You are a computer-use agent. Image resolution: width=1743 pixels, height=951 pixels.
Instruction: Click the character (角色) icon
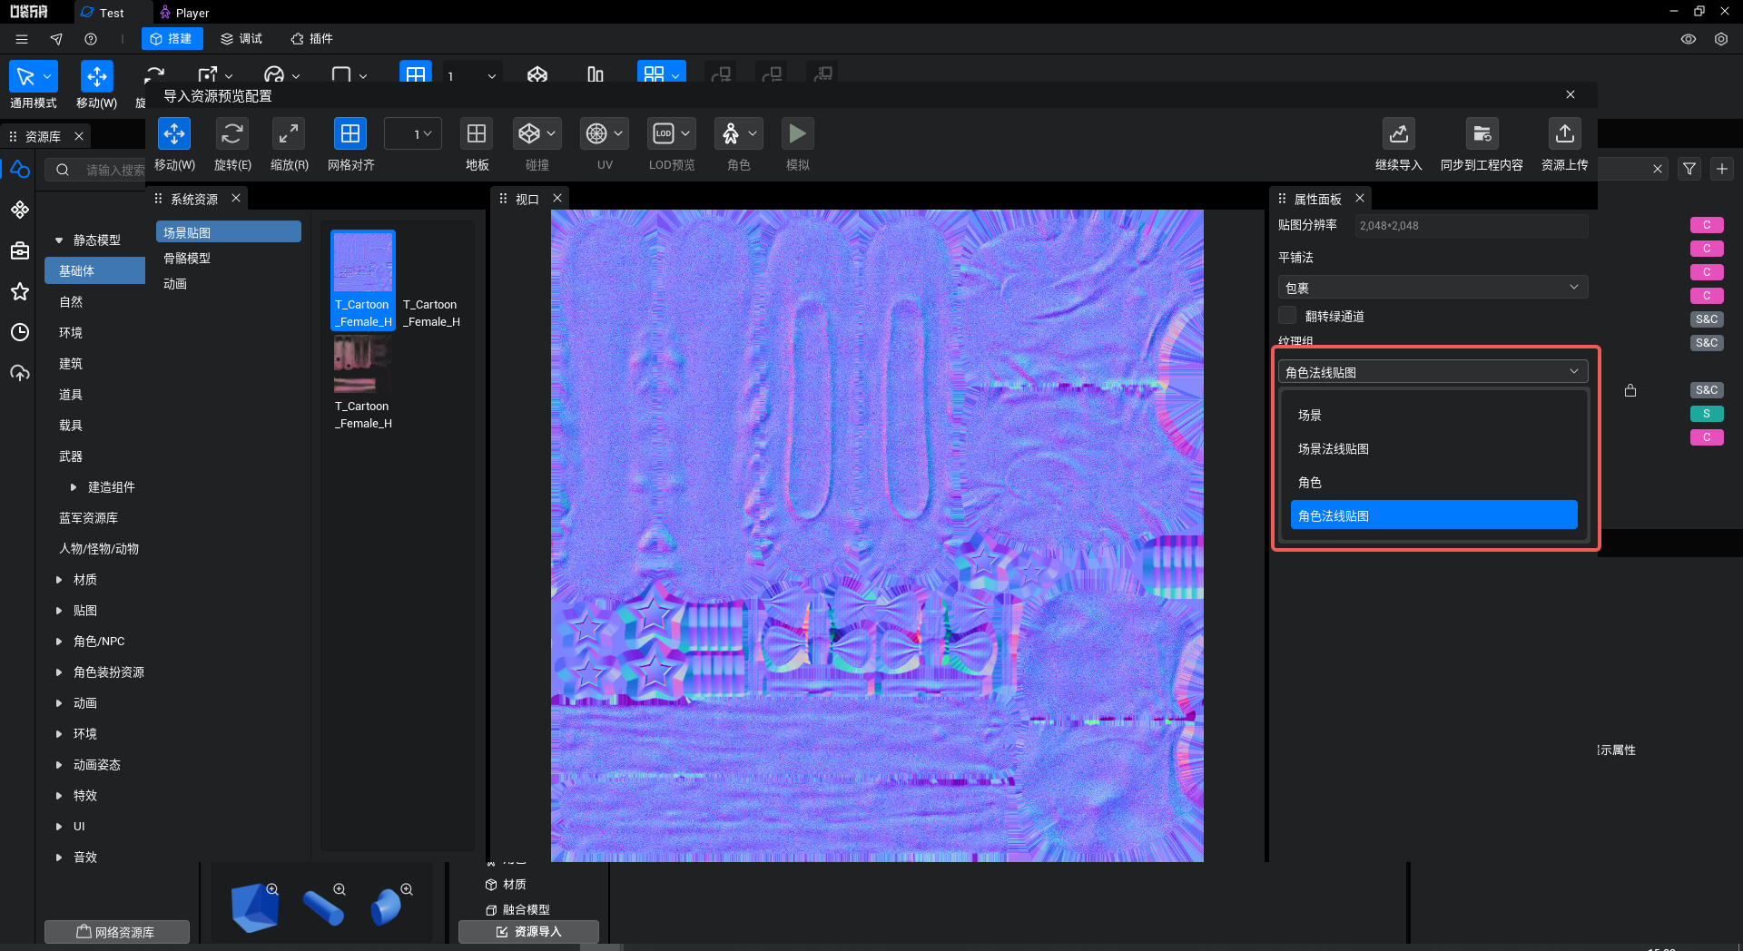click(731, 134)
